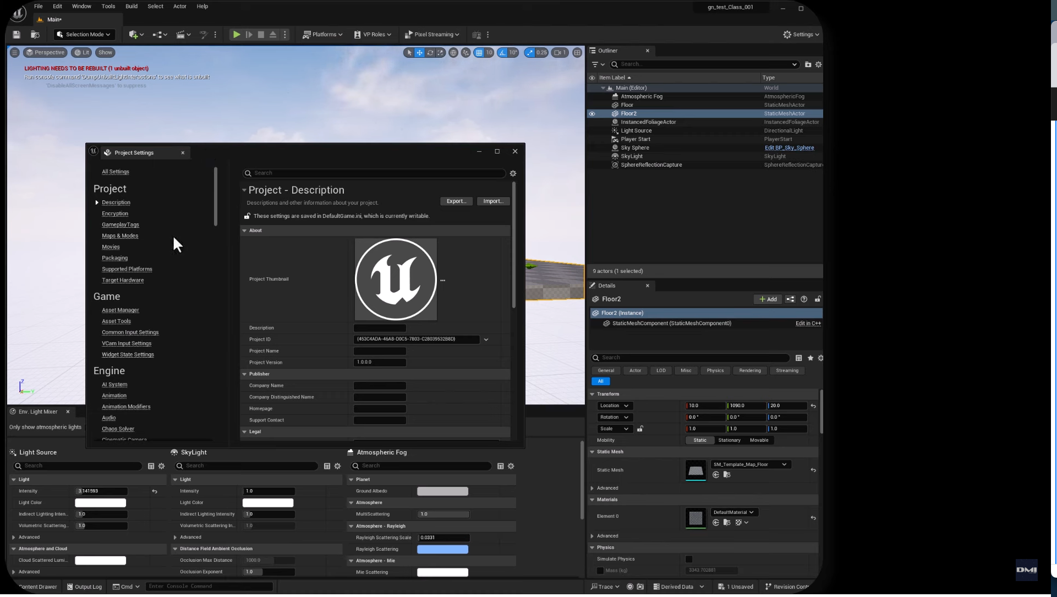
Task: Toggle visibility eye of Floor2 actor
Action: (592, 114)
